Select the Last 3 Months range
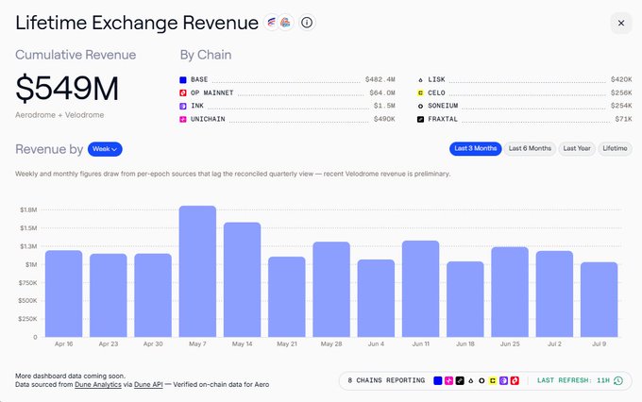This screenshot has width=642, height=402. coord(475,148)
